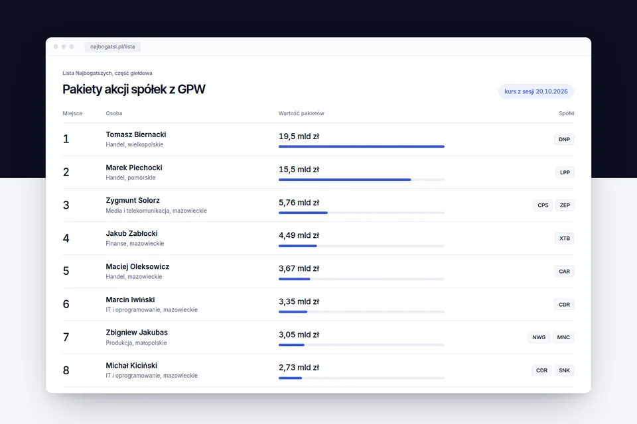Click the CPS ticker tag

[543, 205]
